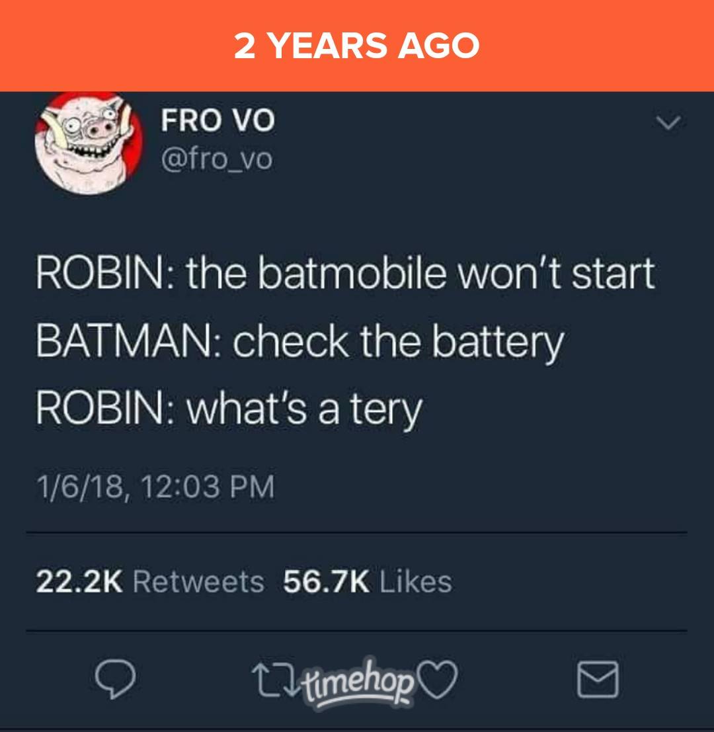714x732 pixels.
Task: Share via the envelope message icon
Action: 598,679
